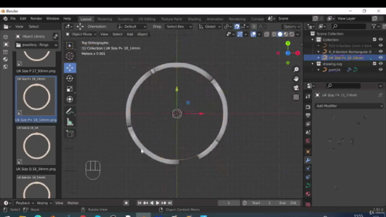Switch orthographic/perspective grid icon
This screenshot has width=386, height=217.
[x=296, y=97]
